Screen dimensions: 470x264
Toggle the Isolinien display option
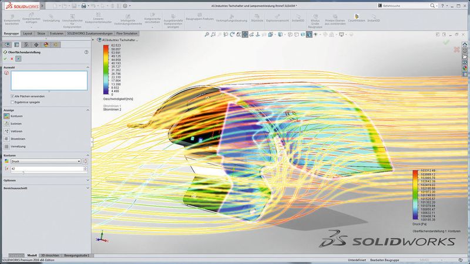pyautogui.click(x=6, y=124)
